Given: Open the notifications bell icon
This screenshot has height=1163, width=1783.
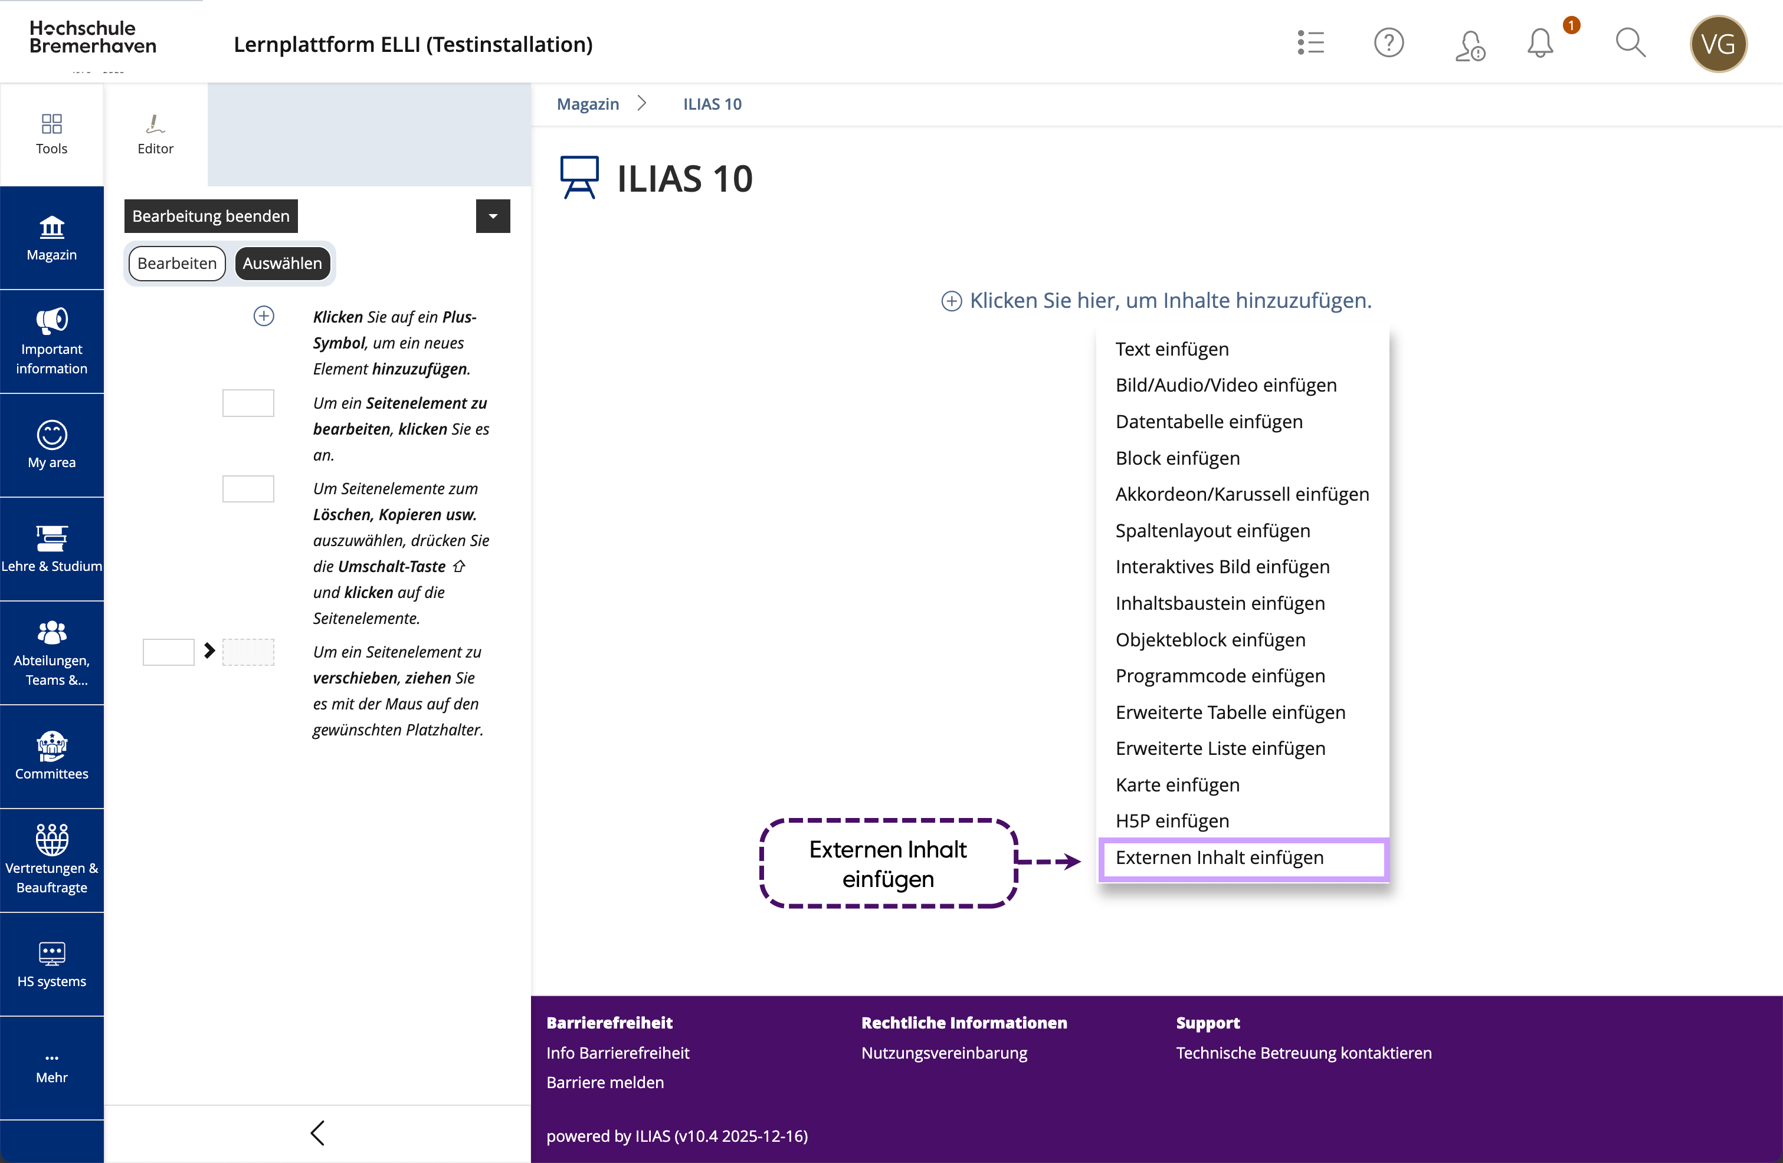Looking at the screenshot, I should 1541,44.
